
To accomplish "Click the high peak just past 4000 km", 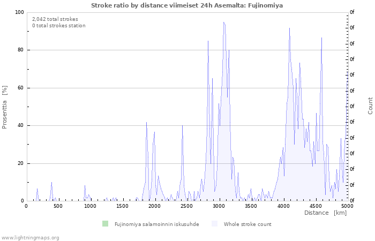I will (x=289, y=28).
